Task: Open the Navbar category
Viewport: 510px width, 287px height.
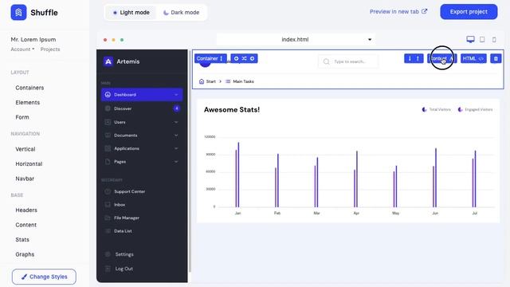Action: (x=25, y=179)
